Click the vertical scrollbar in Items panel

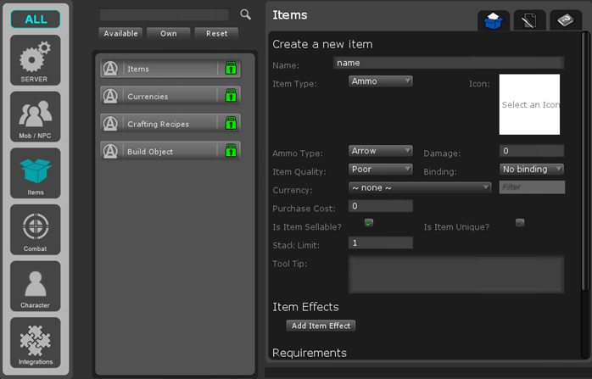(584, 161)
